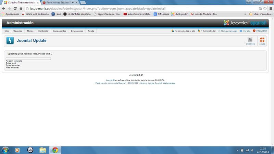This screenshot has width=274, height=154.
Task: Mute the Farm Heroes Saga tab audio
Action: (x=73, y=3)
